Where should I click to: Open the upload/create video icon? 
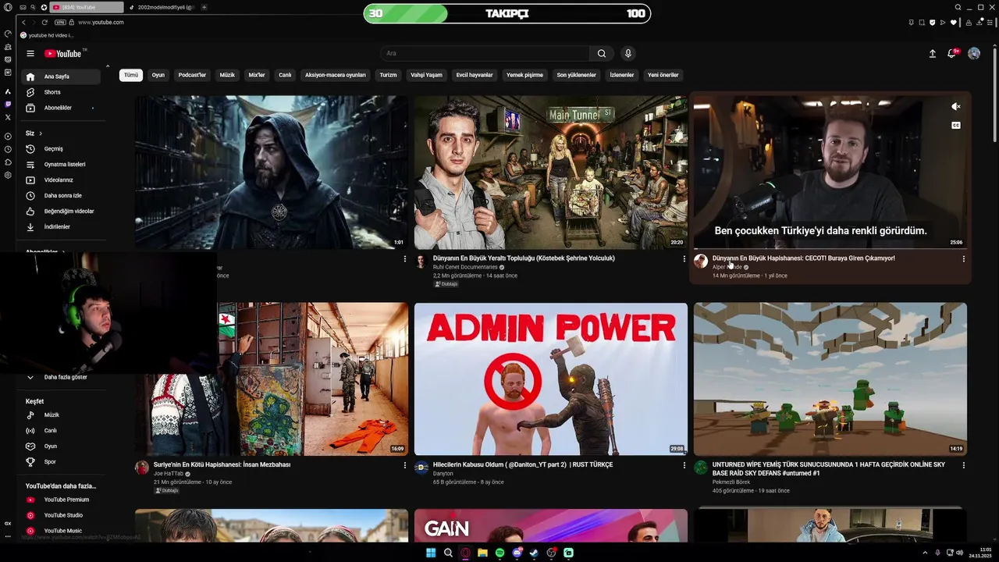click(x=932, y=53)
